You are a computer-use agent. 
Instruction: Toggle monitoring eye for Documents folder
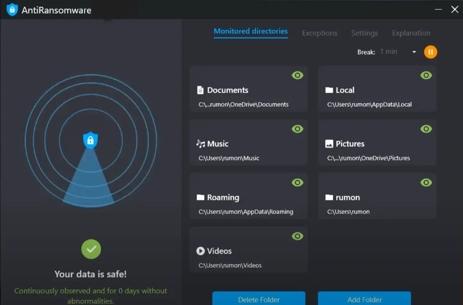(297, 75)
